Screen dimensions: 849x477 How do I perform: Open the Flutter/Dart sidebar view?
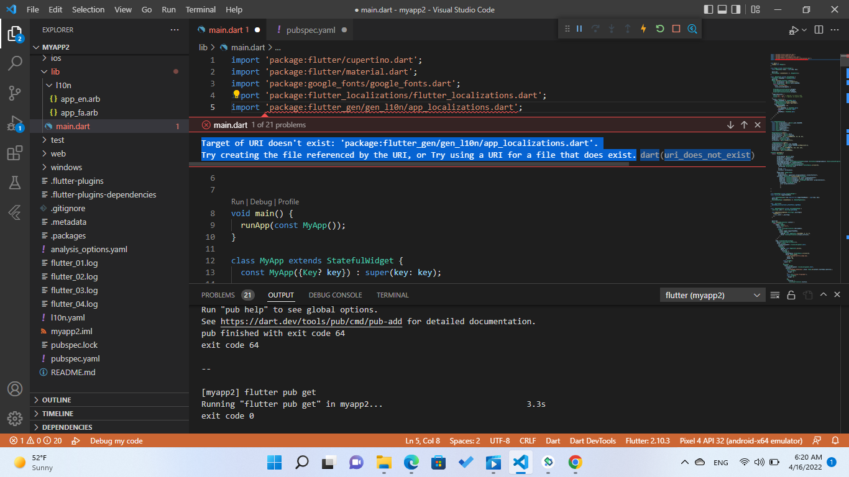tap(15, 212)
